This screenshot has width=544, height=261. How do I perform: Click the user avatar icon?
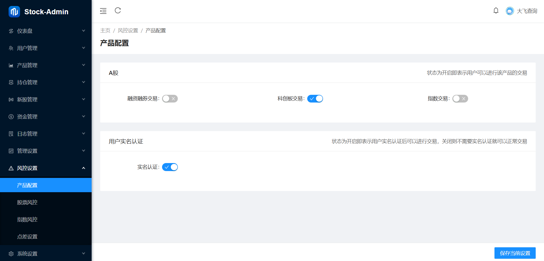tap(510, 11)
